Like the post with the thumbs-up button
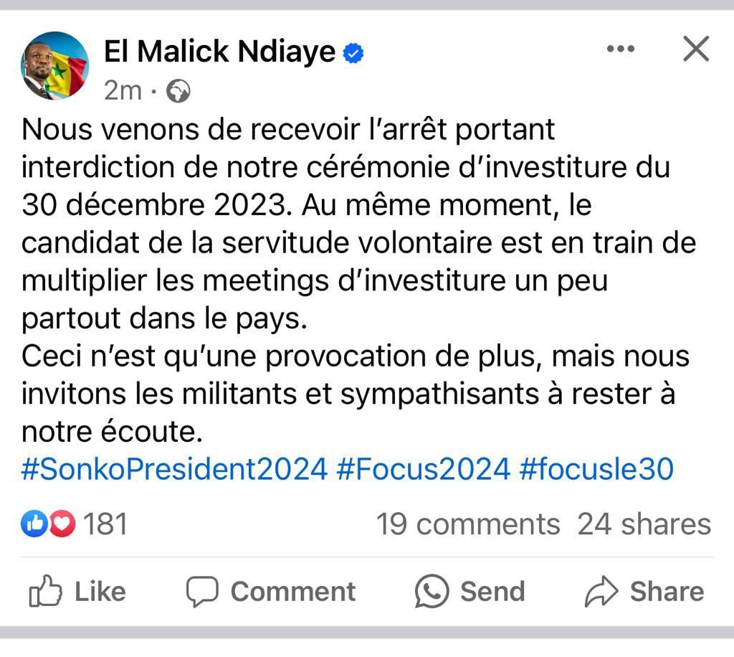Image resolution: width=734 pixels, height=657 pixels. tap(77, 592)
